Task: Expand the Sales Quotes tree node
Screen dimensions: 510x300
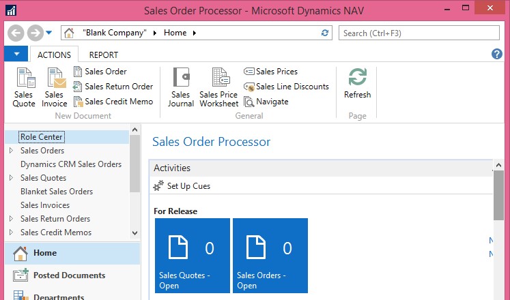Action: [11, 178]
